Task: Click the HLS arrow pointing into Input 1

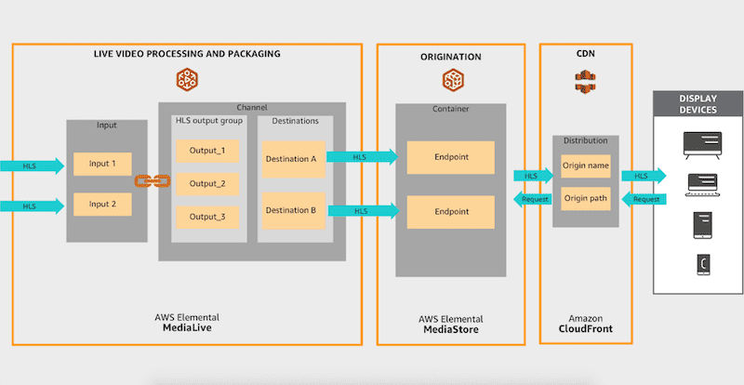Action: (30, 164)
